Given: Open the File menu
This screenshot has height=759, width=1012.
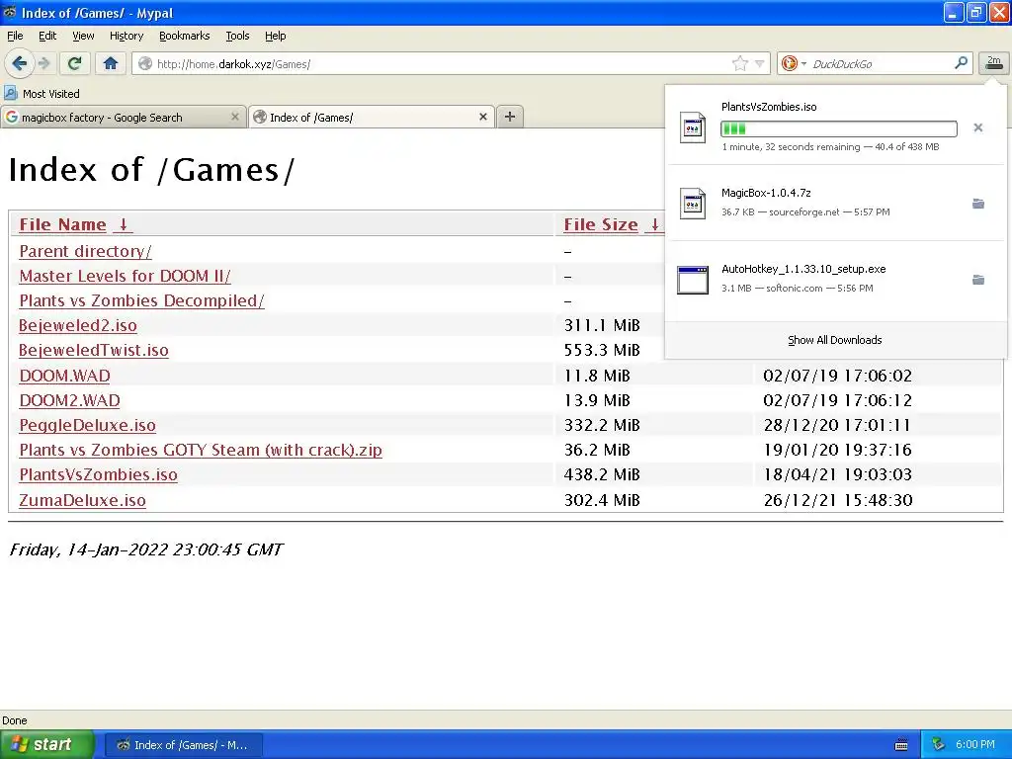Looking at the screenshot, I should point(15,36).
